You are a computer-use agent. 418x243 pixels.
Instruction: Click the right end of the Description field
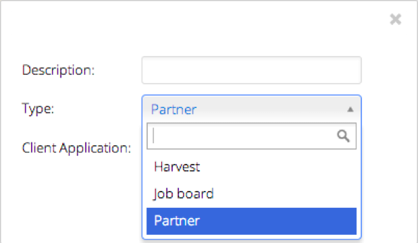352,70
